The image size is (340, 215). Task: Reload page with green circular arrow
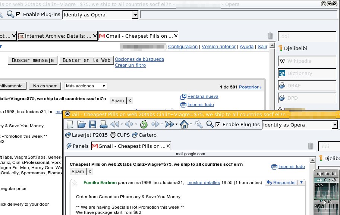(144, 124)
